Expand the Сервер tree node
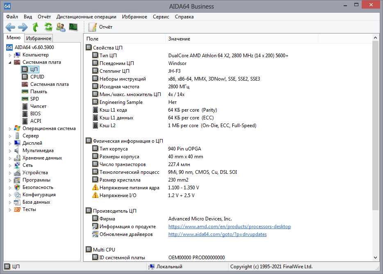 (10, 136)
